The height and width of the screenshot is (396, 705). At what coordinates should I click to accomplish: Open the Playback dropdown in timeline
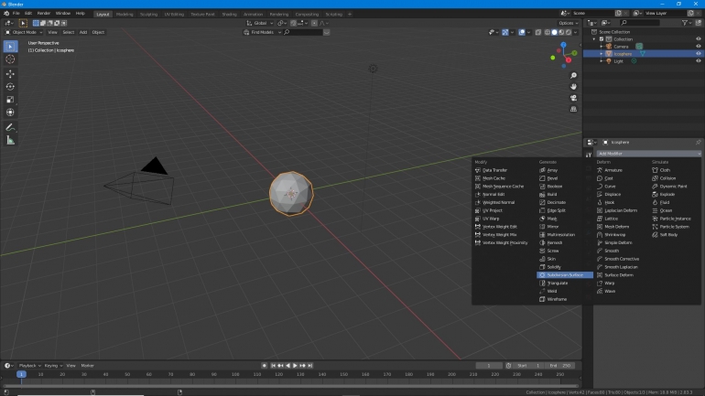(29, 366)
